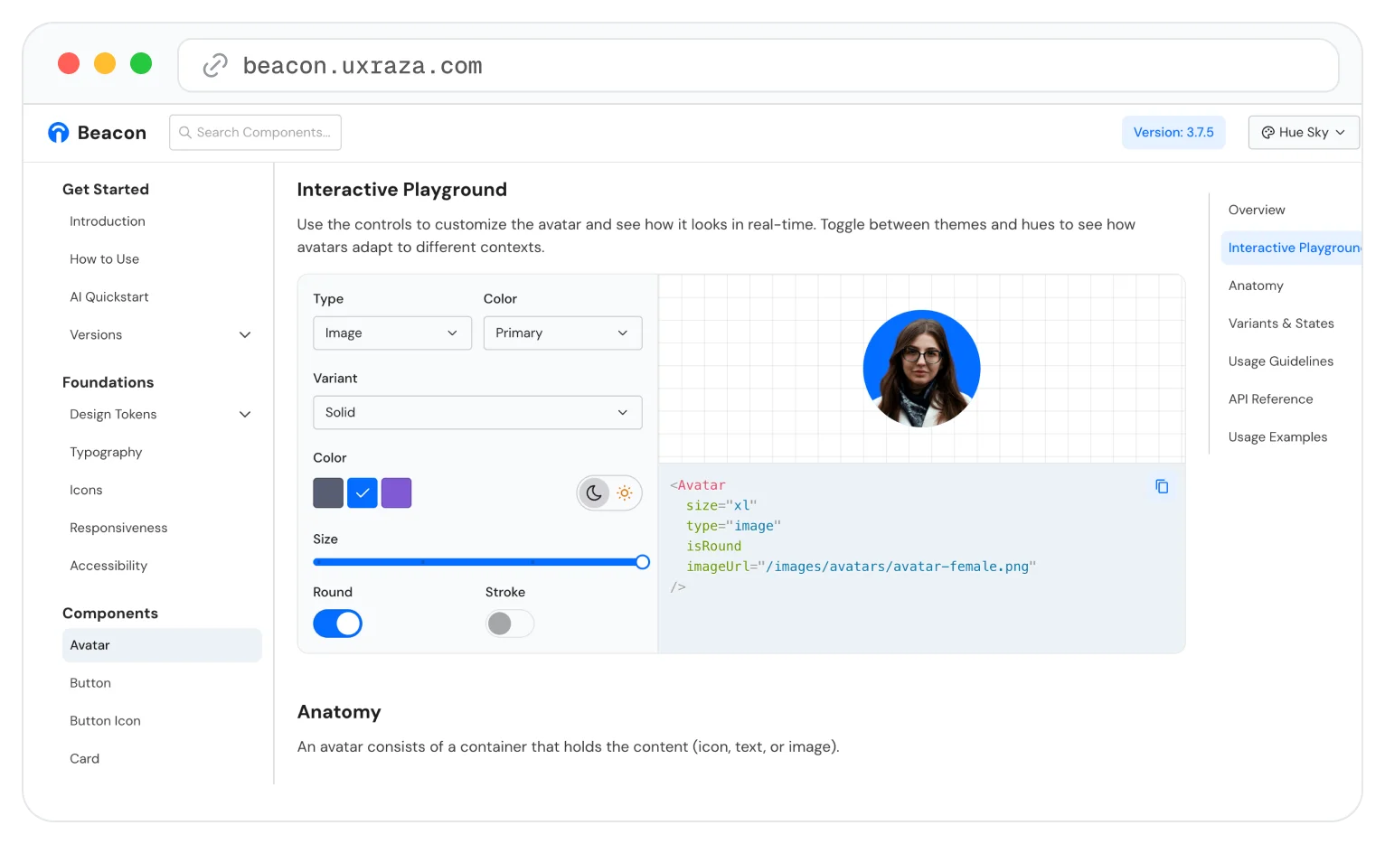1385x844 pixels.
Task: Open the Responsiveness page
Action: click(x=118, y=529)
